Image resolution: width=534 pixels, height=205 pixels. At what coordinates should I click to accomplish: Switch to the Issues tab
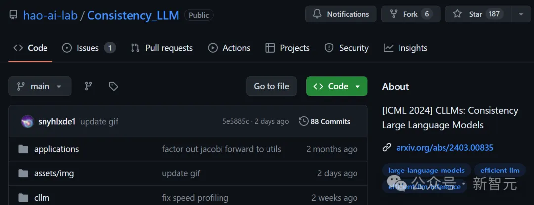coord(89,48)
